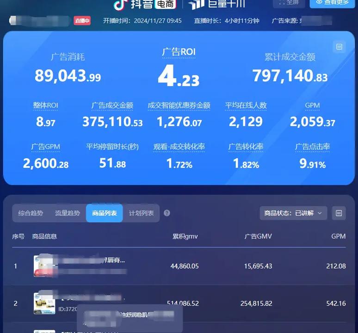Click the 广告ROI metric label

[179, 52]
